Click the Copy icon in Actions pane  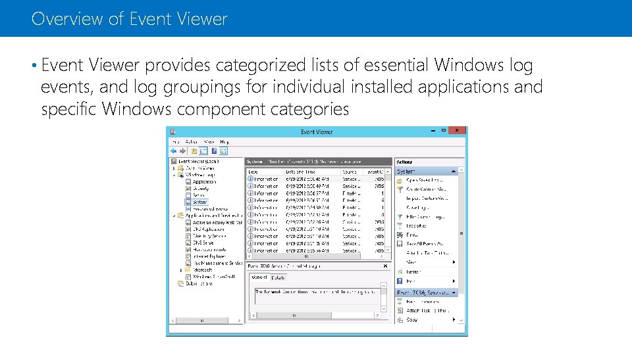point(400,319)
